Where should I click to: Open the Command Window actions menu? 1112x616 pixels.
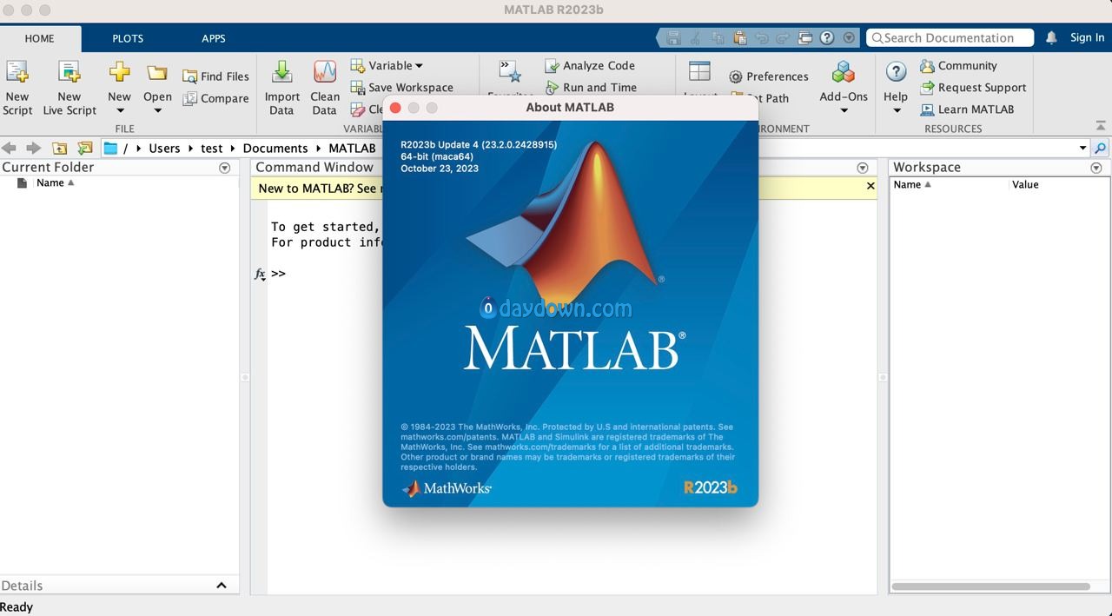point(863,168)
